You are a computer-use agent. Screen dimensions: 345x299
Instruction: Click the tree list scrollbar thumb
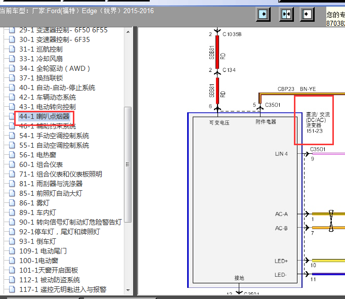(128, 164)
